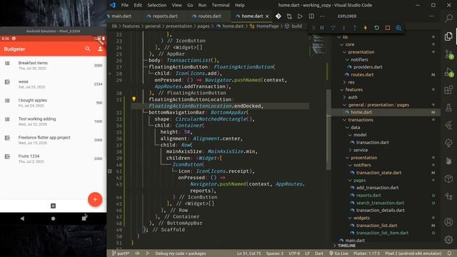Viewport: 457px width, 257px height.
Task: Click notifications bell in status bar
Action: pyautogui.click(x=449, y=253)
